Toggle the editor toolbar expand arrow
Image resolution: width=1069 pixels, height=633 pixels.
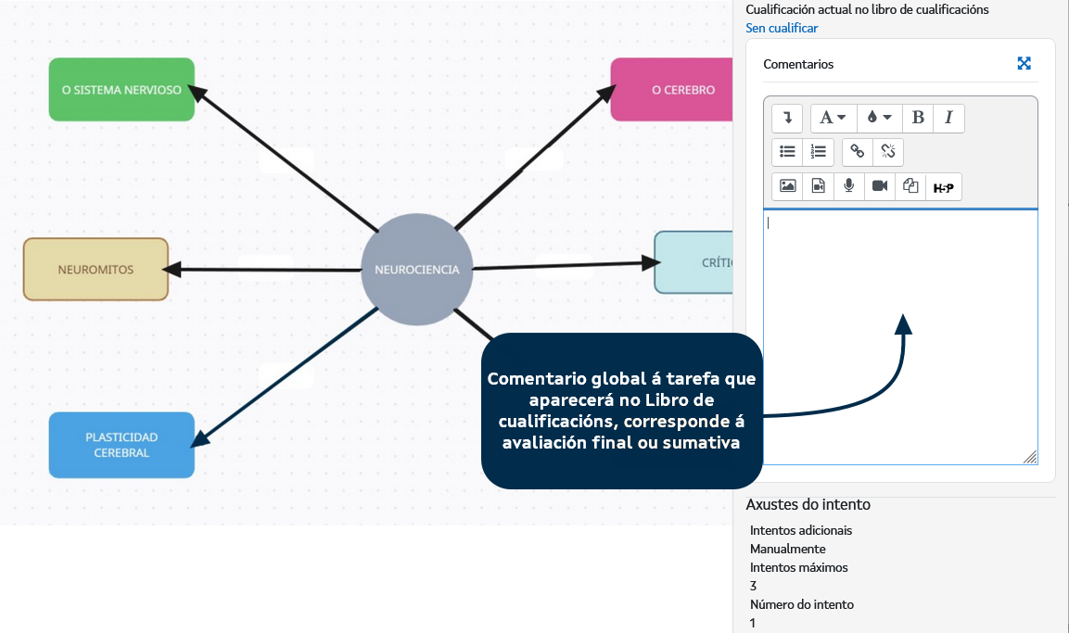[787, 118]
